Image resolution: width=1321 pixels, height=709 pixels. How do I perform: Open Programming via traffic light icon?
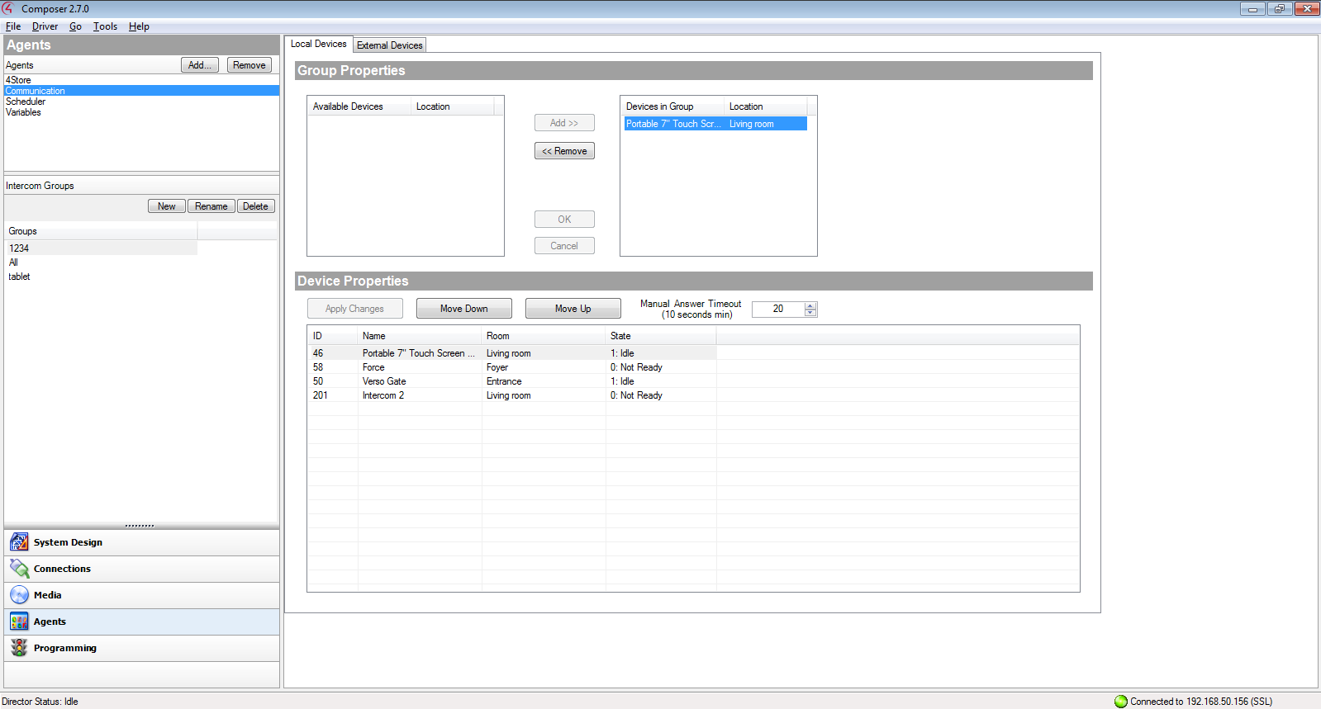pos(19,648)
